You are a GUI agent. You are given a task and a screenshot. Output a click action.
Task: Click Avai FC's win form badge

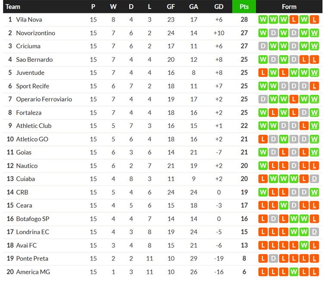[304, 245]
